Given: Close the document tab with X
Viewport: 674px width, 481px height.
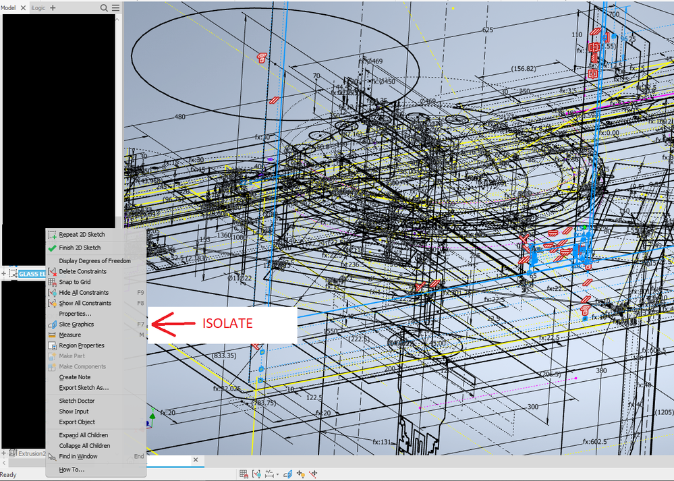Looking at the screenshot, I should (x=196, y=459).
